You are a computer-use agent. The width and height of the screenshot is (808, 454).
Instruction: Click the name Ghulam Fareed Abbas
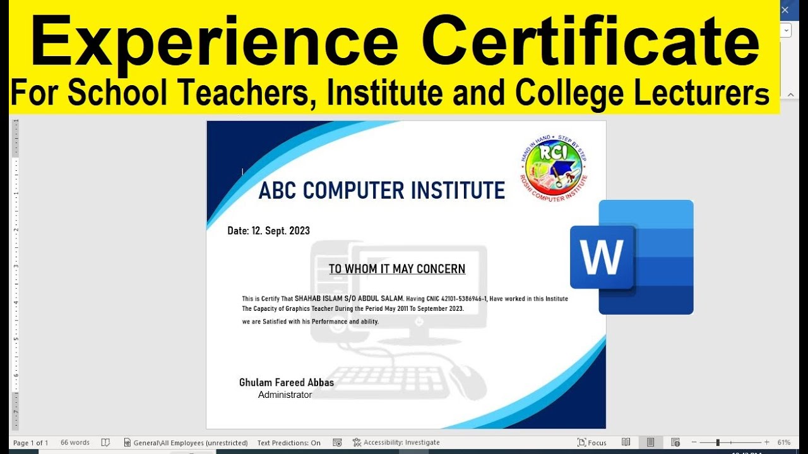(287, 382)
